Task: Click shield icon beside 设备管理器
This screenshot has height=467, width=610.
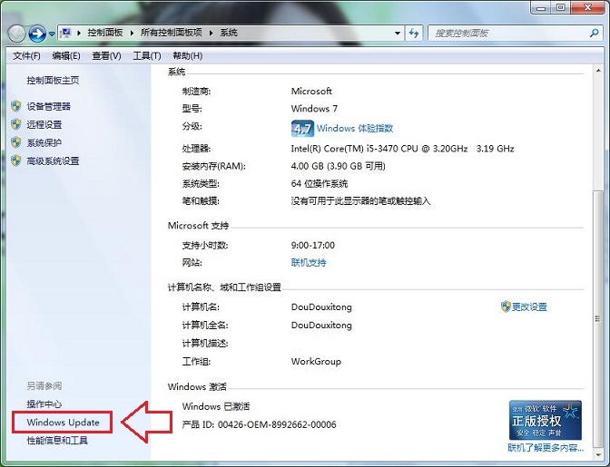Action: 16,106
